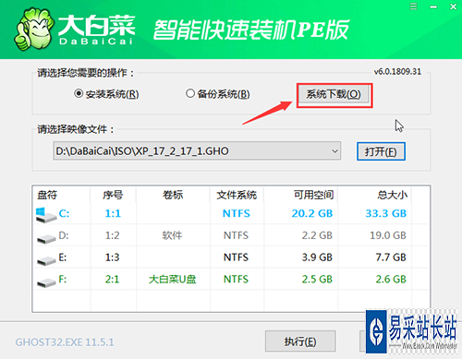
Task: Click the 1:3 partition number cell
Action: tap(113, 257)
